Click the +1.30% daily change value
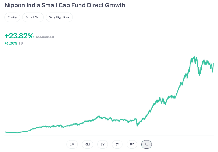 click(x=11, y=43)
